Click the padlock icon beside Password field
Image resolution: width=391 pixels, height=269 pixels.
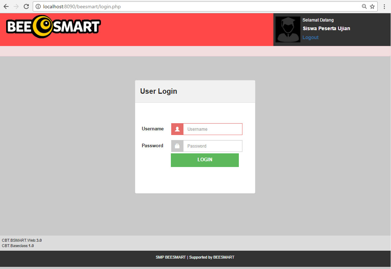tap(177, 146)
